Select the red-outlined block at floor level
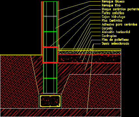 click(50, 55)
